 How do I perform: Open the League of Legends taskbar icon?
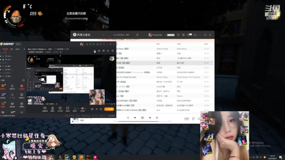[x=61, y=157]
